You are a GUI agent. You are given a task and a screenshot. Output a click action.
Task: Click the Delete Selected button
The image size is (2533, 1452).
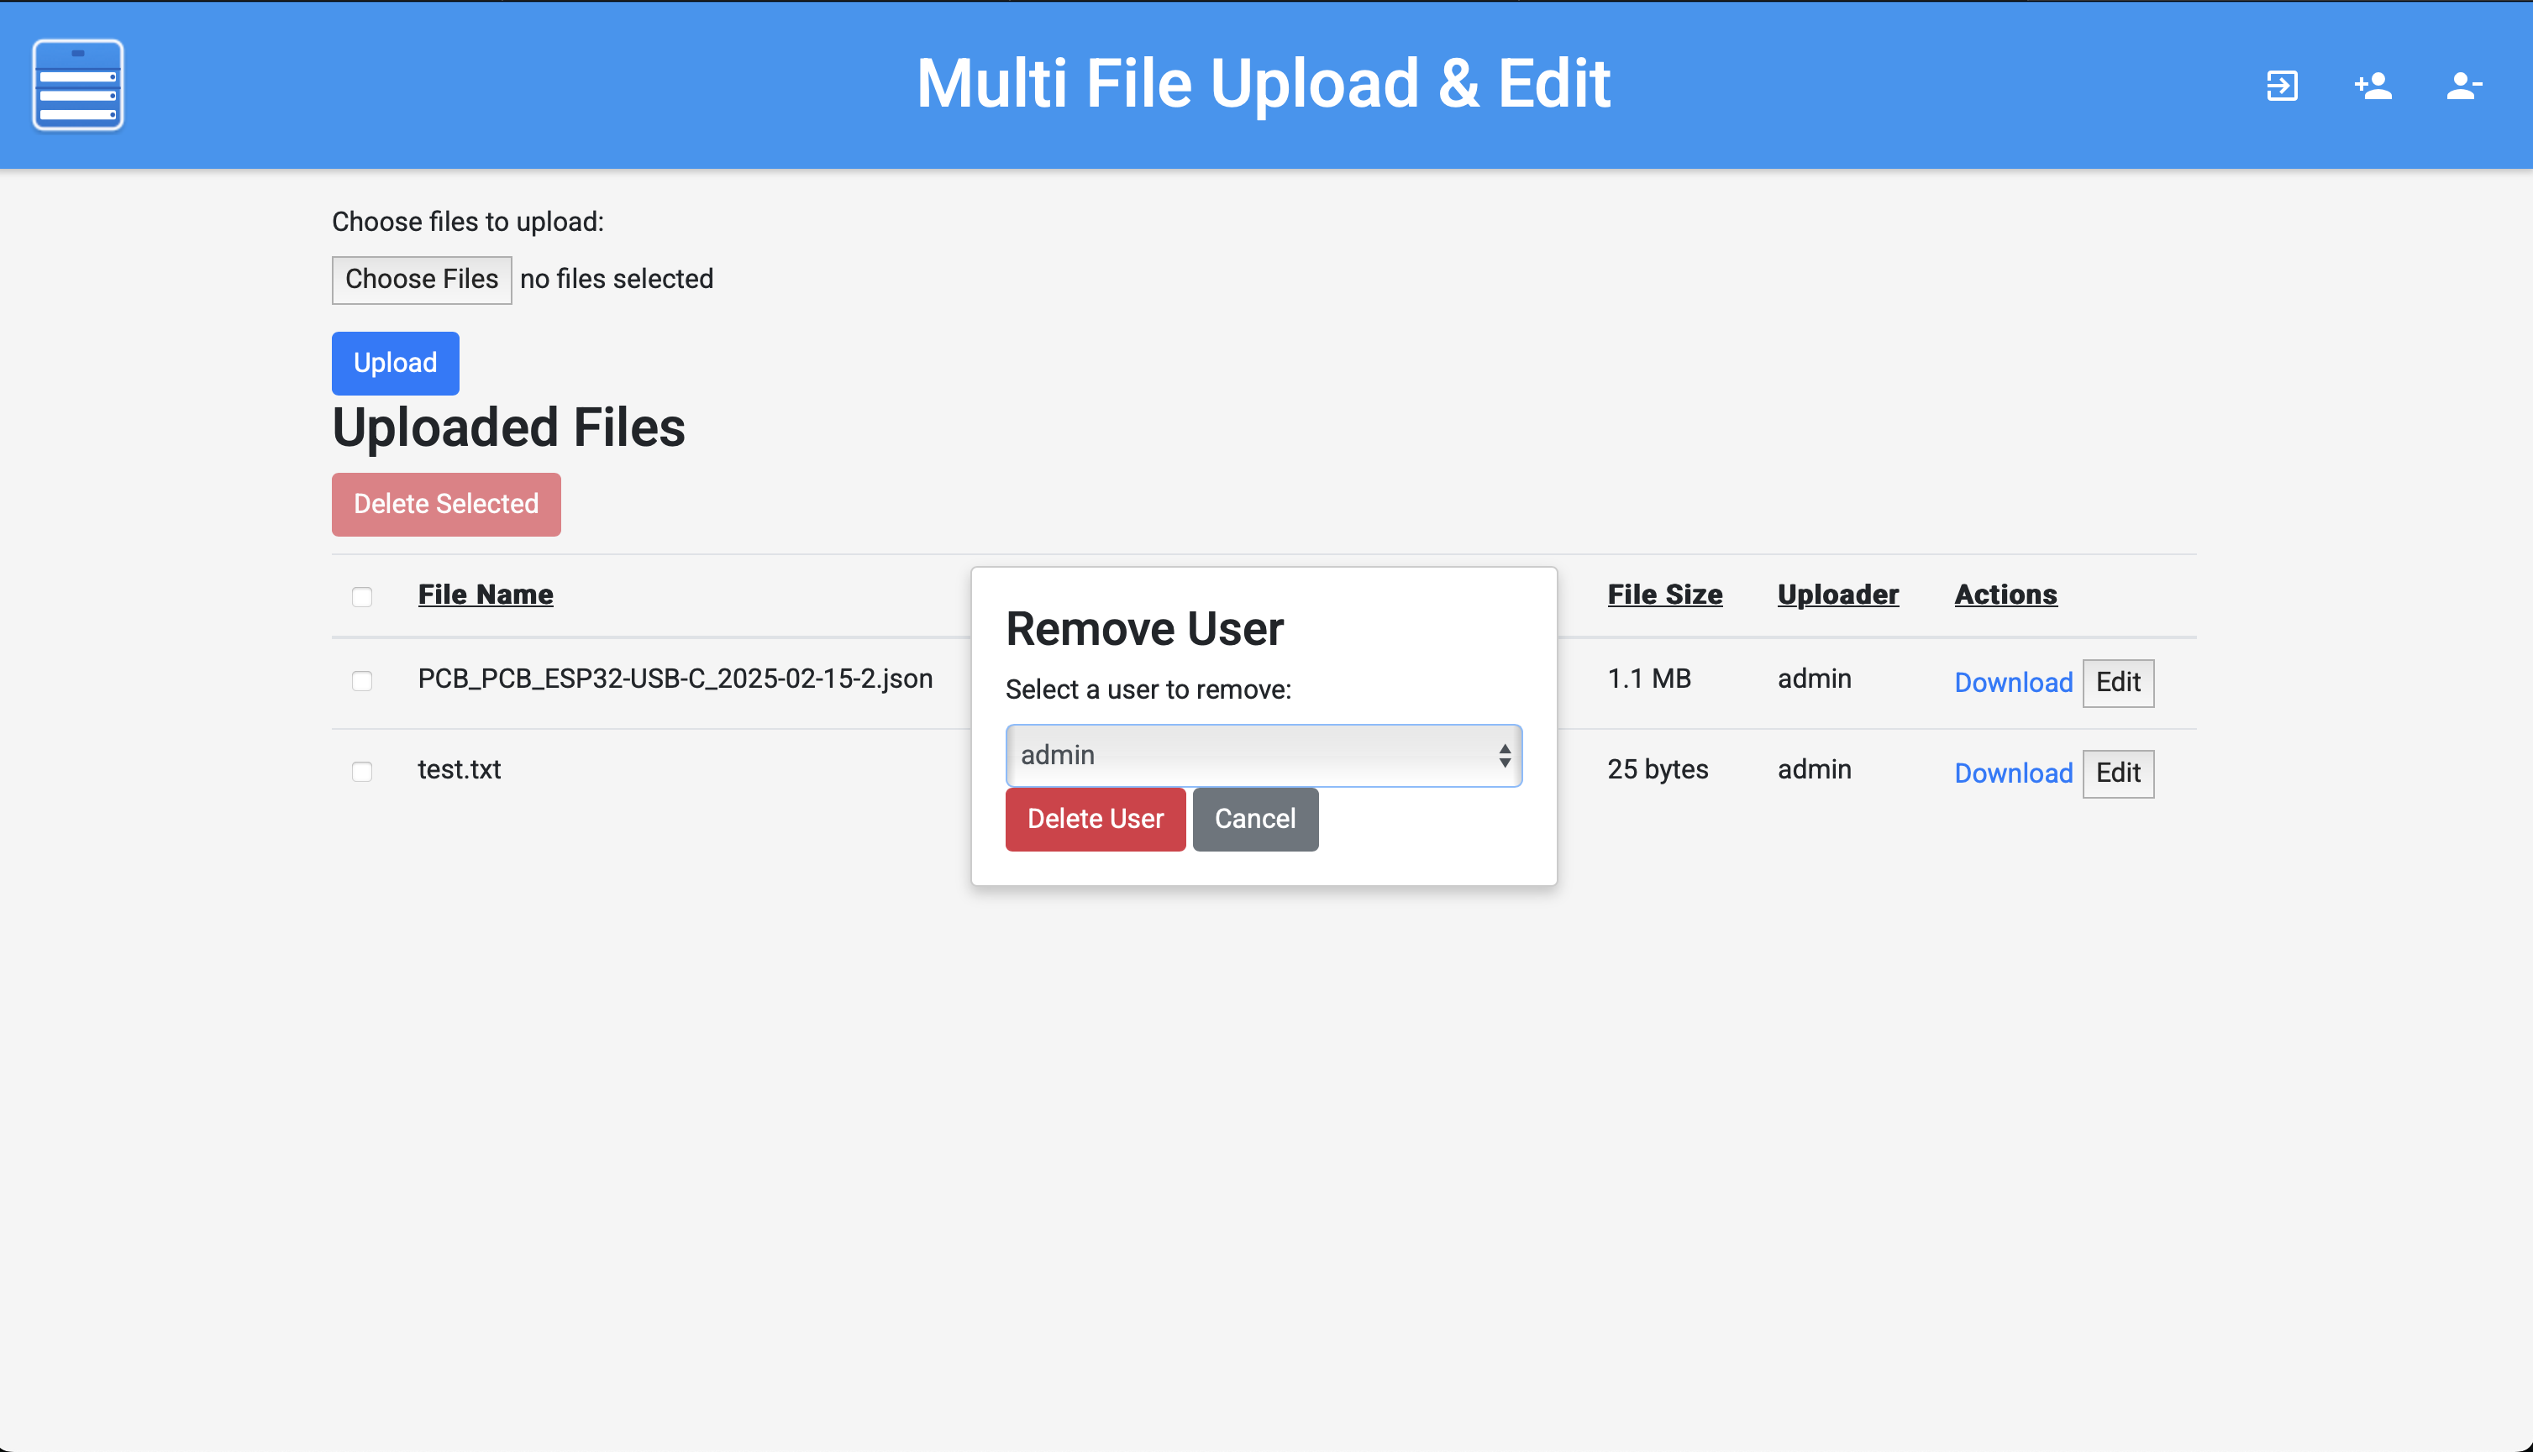pos(446,504)
